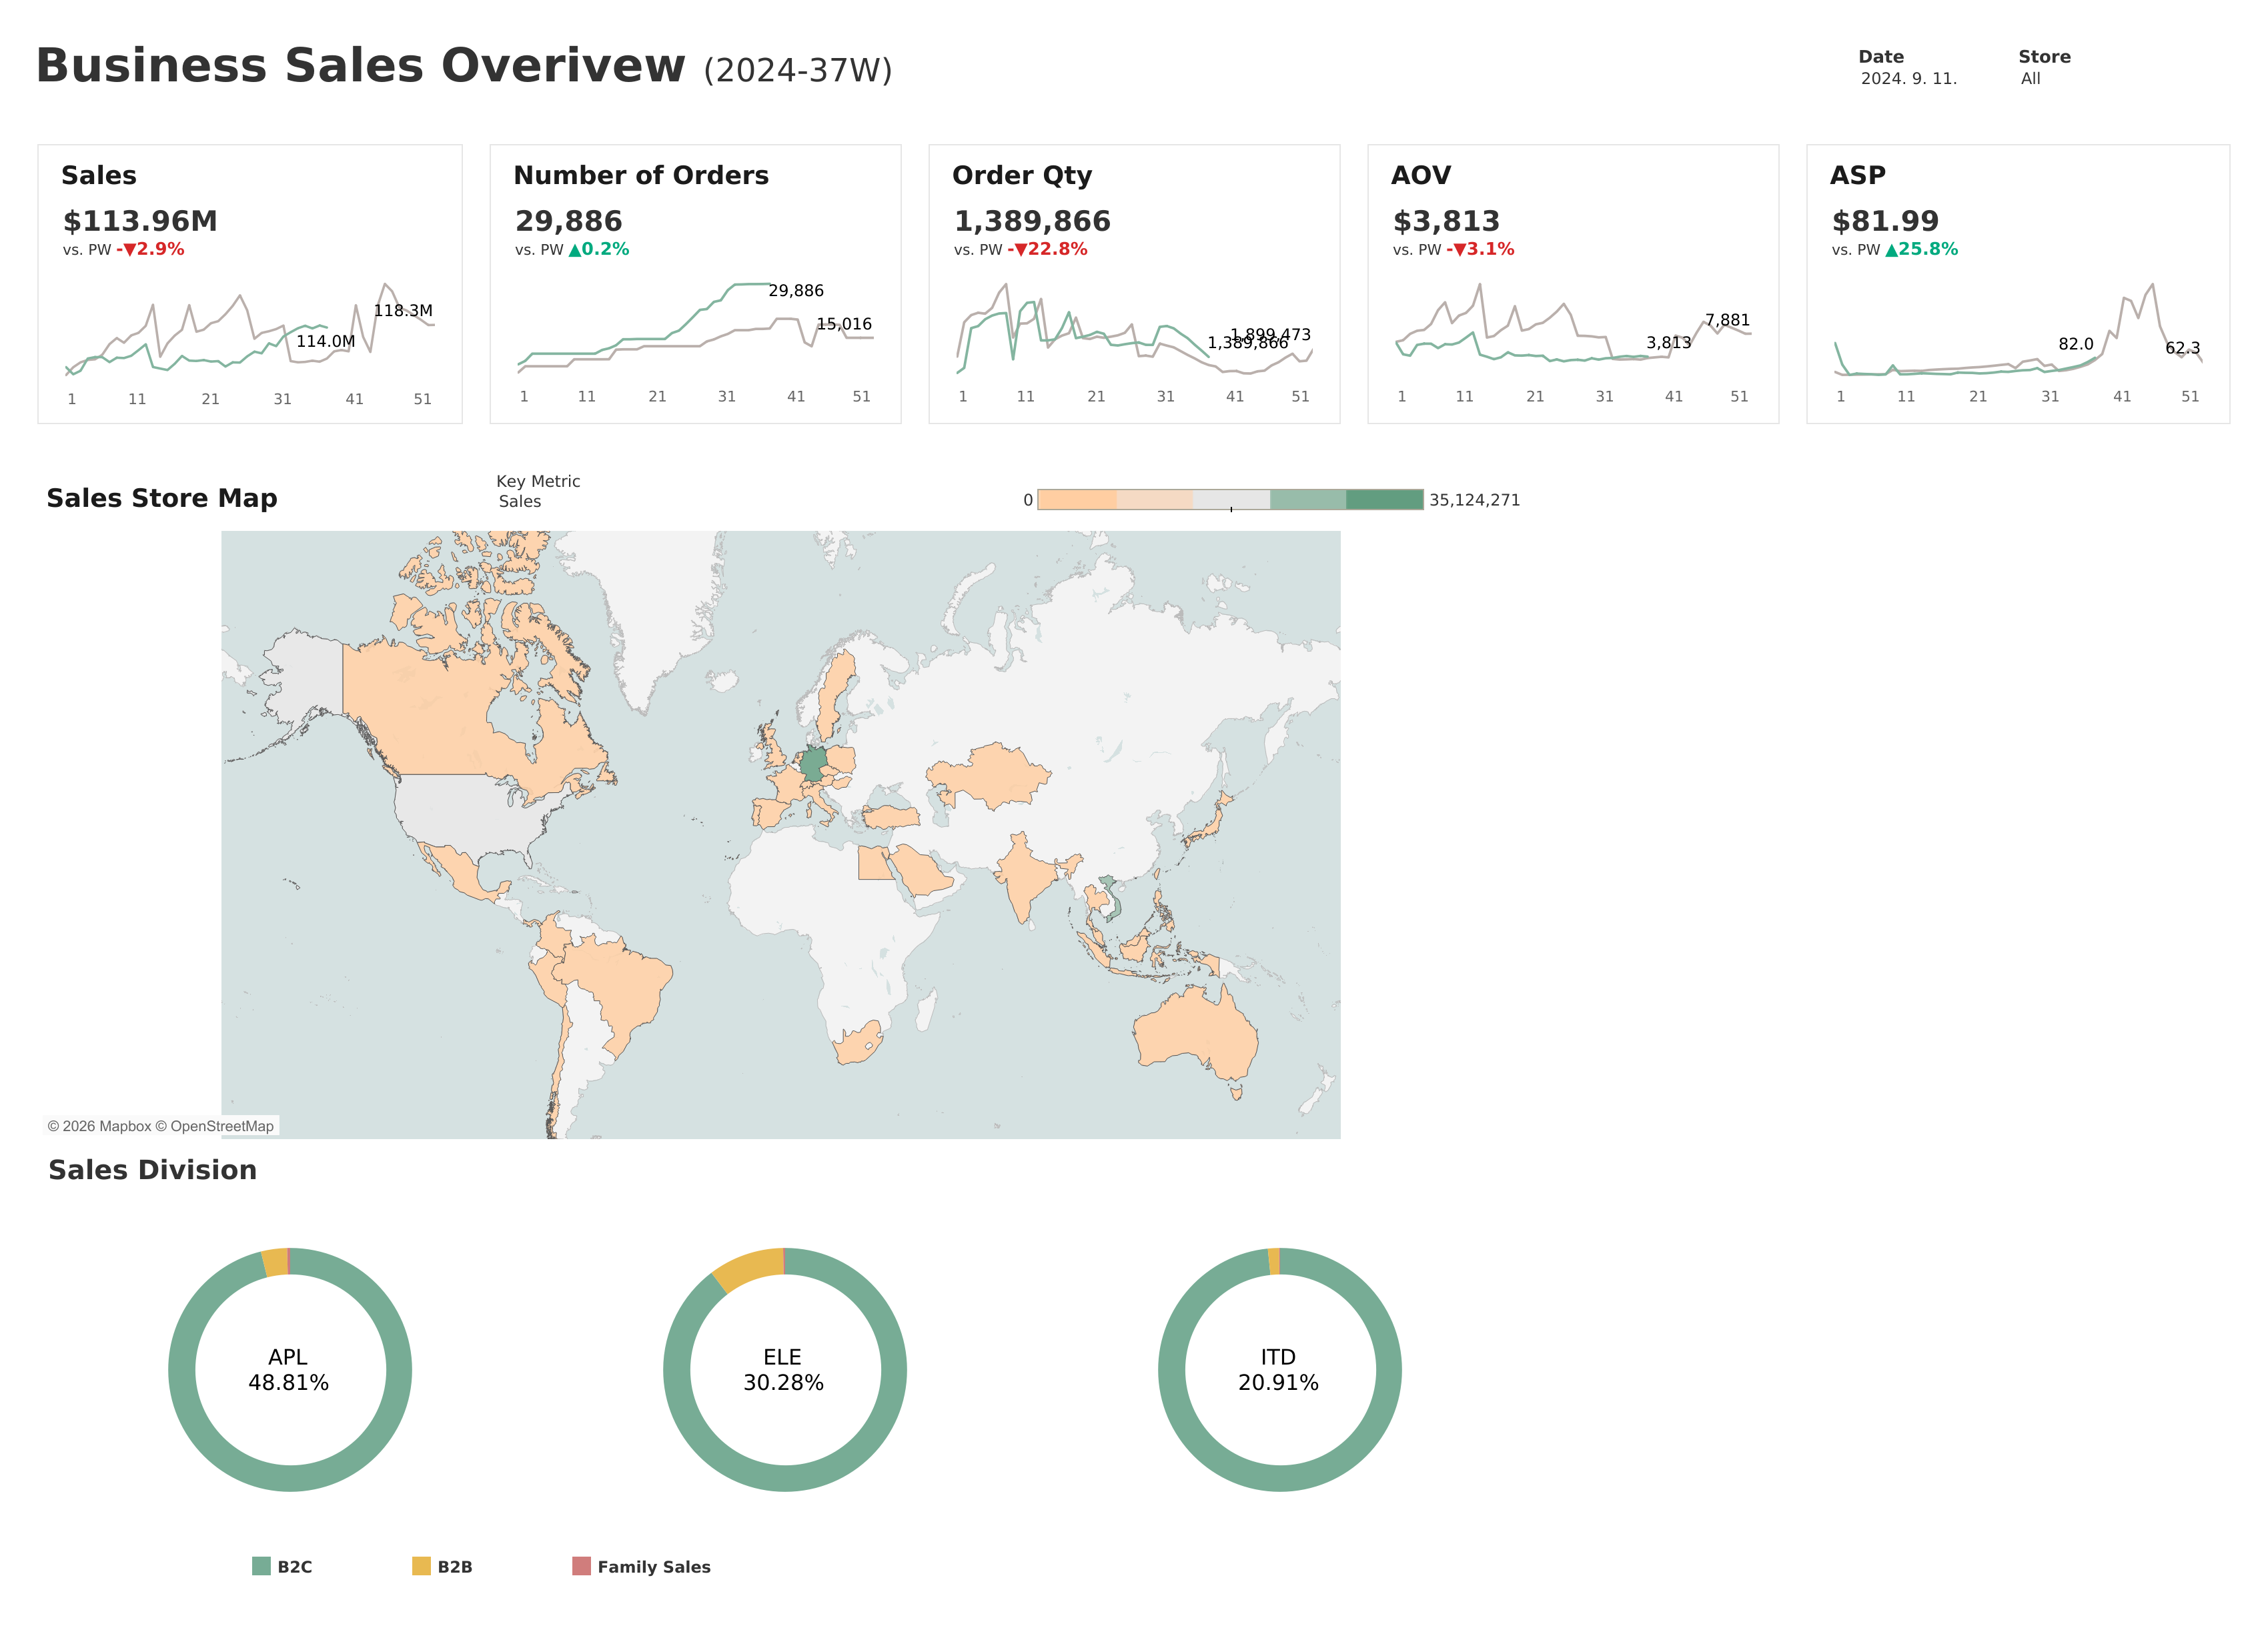This screenshot has height=1634, width=2268.
Task: Click the 118.3M label on the Sales sparkline
Action: point(403,311)
